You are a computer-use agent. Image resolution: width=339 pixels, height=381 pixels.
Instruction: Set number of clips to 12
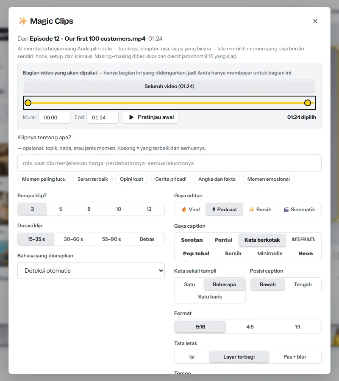[x=149, y=209]
